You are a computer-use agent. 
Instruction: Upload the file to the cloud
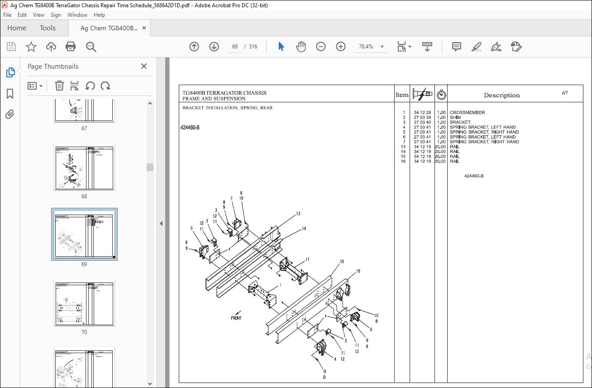tap(51, 47)
